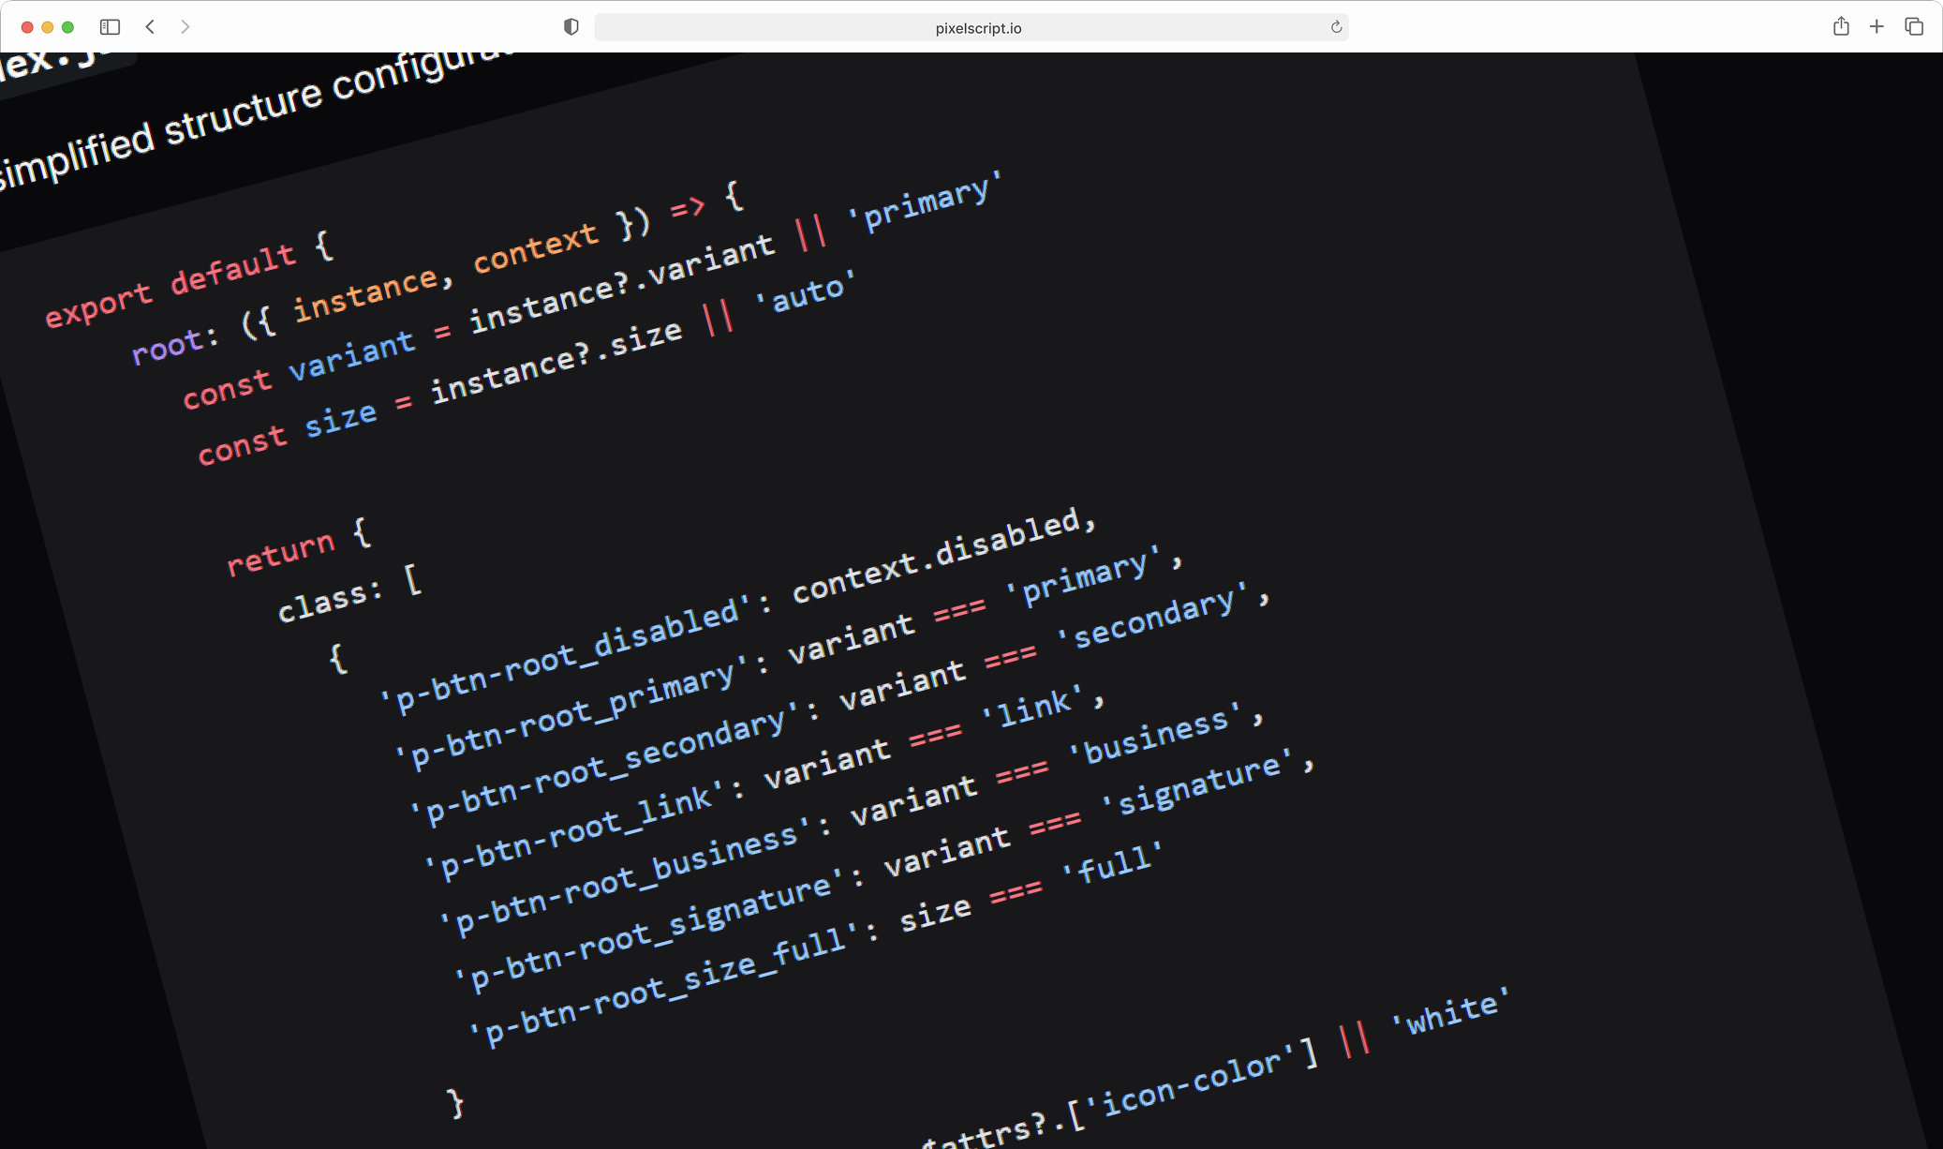Select the 'default' keyword in code

pos(232,268)
